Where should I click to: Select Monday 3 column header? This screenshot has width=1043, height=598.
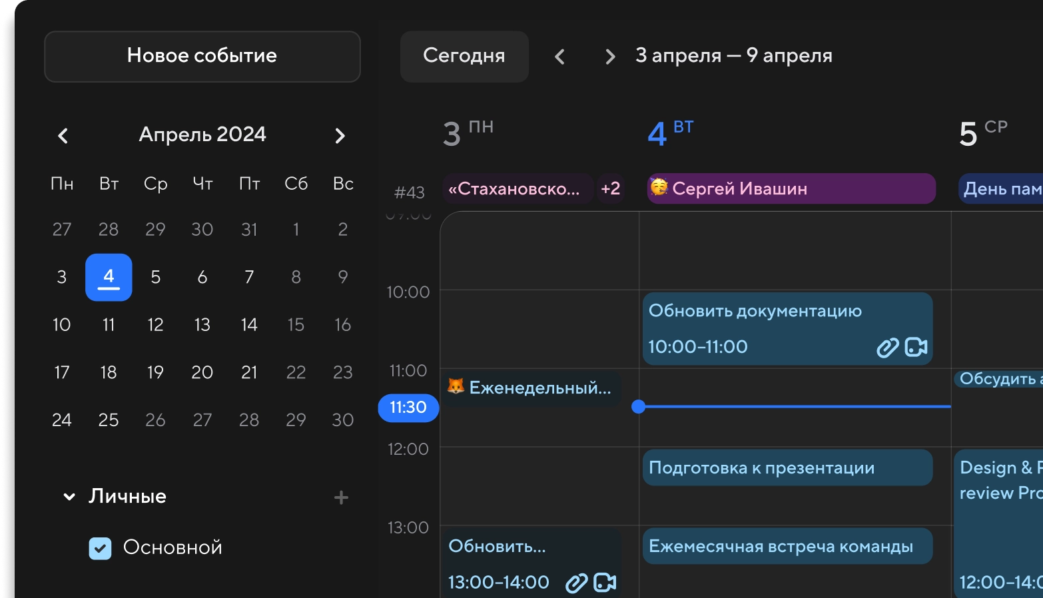pyautogui.click(x=468, y=133)
